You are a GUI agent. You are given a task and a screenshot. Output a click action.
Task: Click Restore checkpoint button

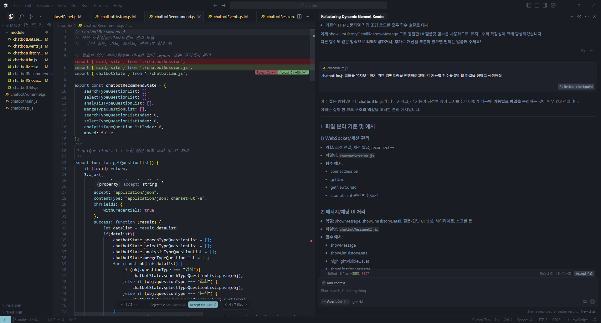tap(576, 87)
